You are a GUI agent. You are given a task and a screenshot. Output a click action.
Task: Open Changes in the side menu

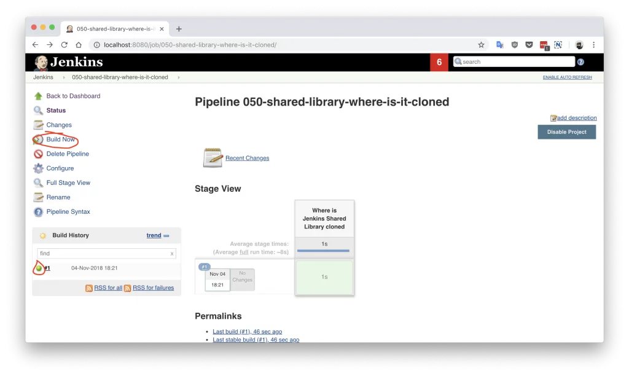[x=59, y=125]
